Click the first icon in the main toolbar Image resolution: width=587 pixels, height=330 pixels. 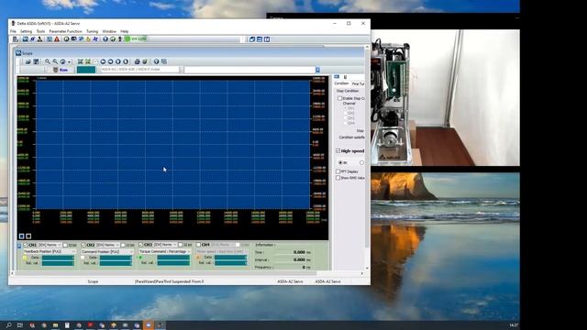(x=16, y=38)
